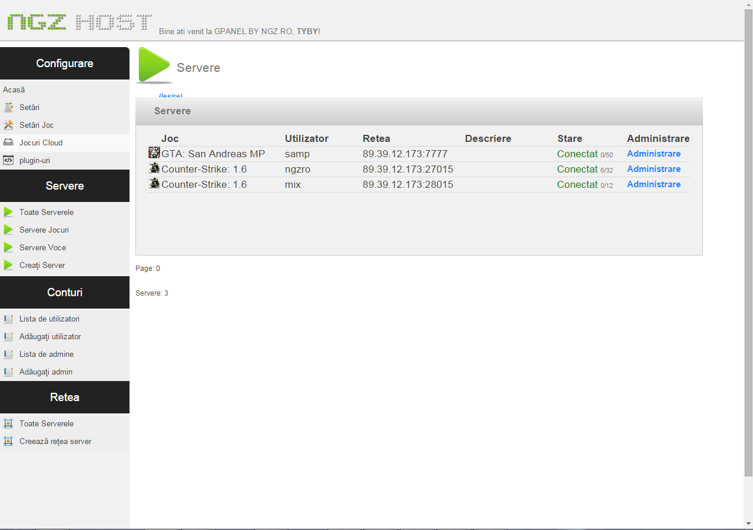753x530 pixels.
Task: Click the Setări Joc tools icon
Action: (x=8, y=125)
